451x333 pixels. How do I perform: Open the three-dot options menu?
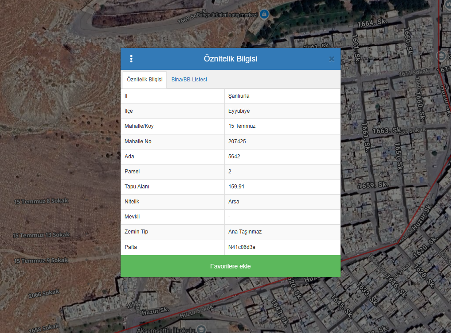click(x=131, y=59)
